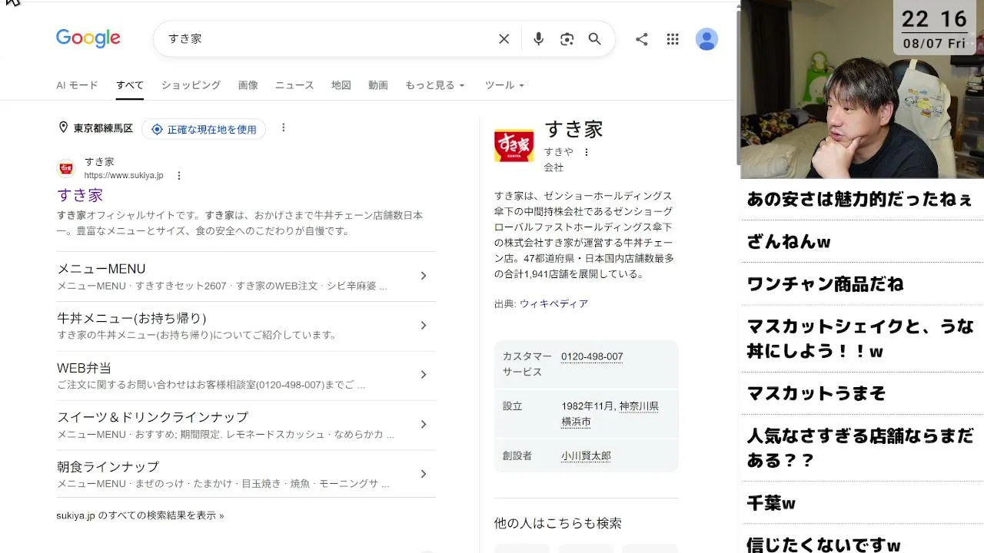Expand the 朝食ラインナップ sitelink arrow

point(424,474)
